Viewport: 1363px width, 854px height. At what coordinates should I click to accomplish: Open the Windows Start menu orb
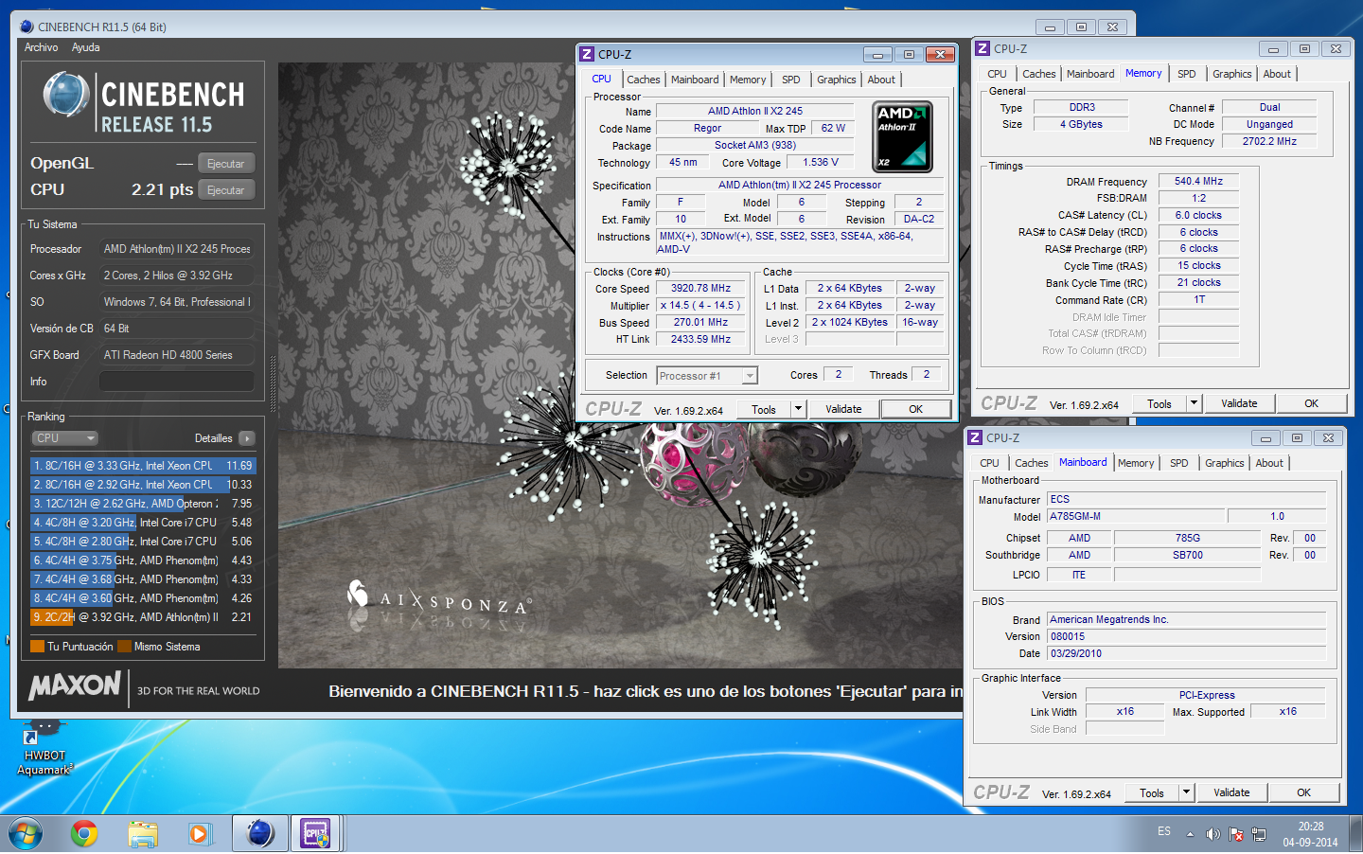tap(26, 834)
